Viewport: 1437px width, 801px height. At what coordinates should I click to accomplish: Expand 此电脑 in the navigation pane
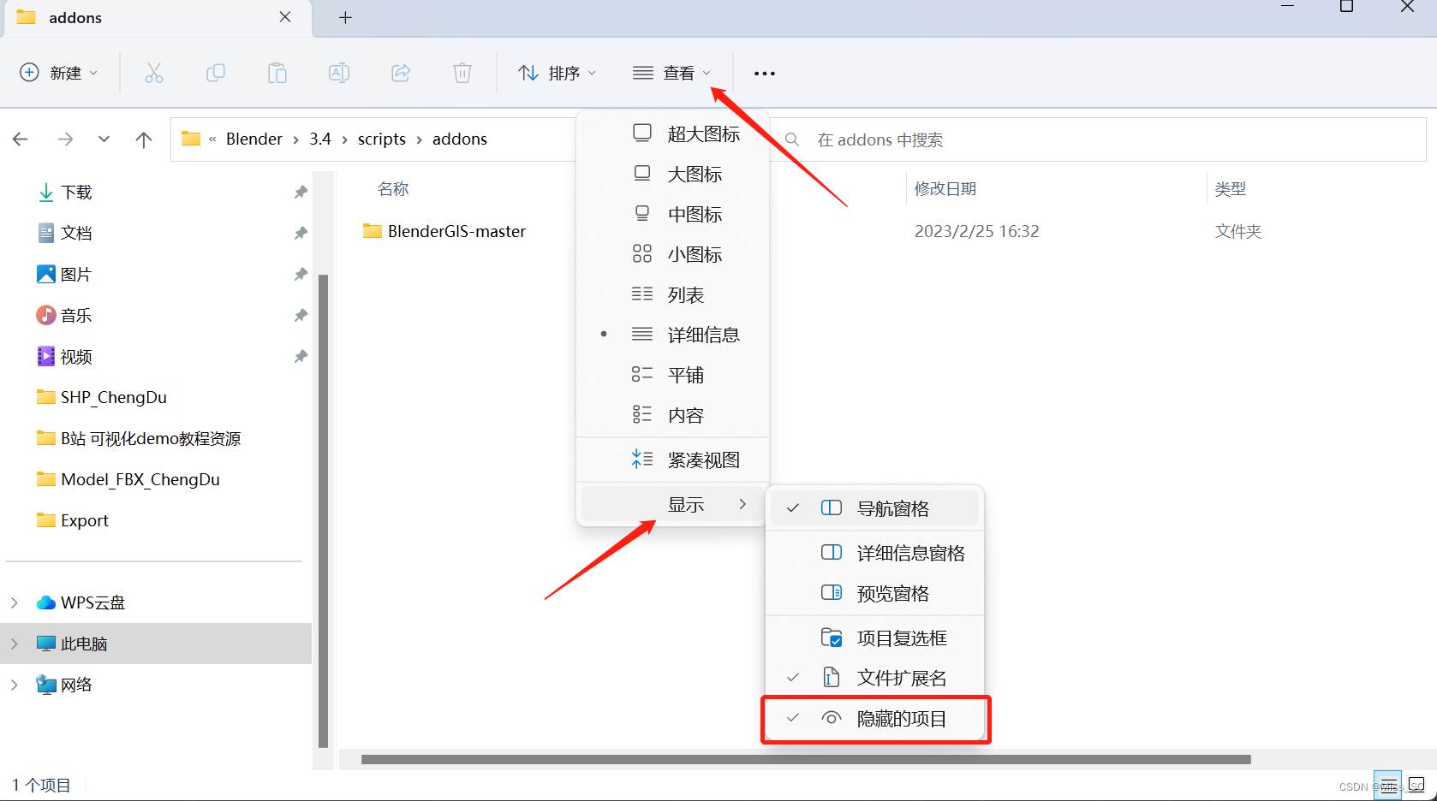tap(14, 643)
